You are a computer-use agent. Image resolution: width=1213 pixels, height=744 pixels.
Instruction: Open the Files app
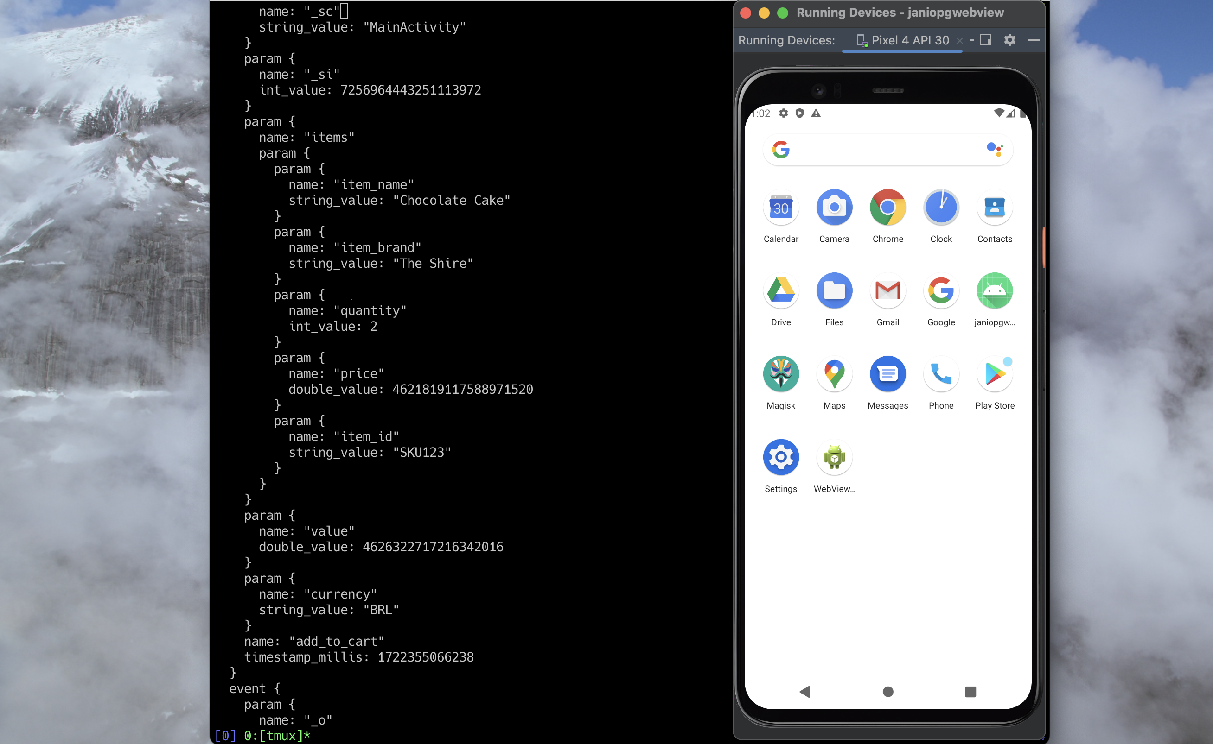pos(834,291)
